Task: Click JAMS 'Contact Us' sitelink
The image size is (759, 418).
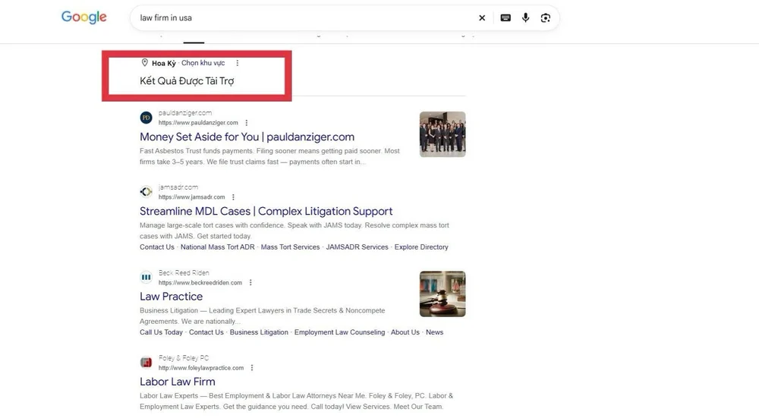Action: pos(157,247)
